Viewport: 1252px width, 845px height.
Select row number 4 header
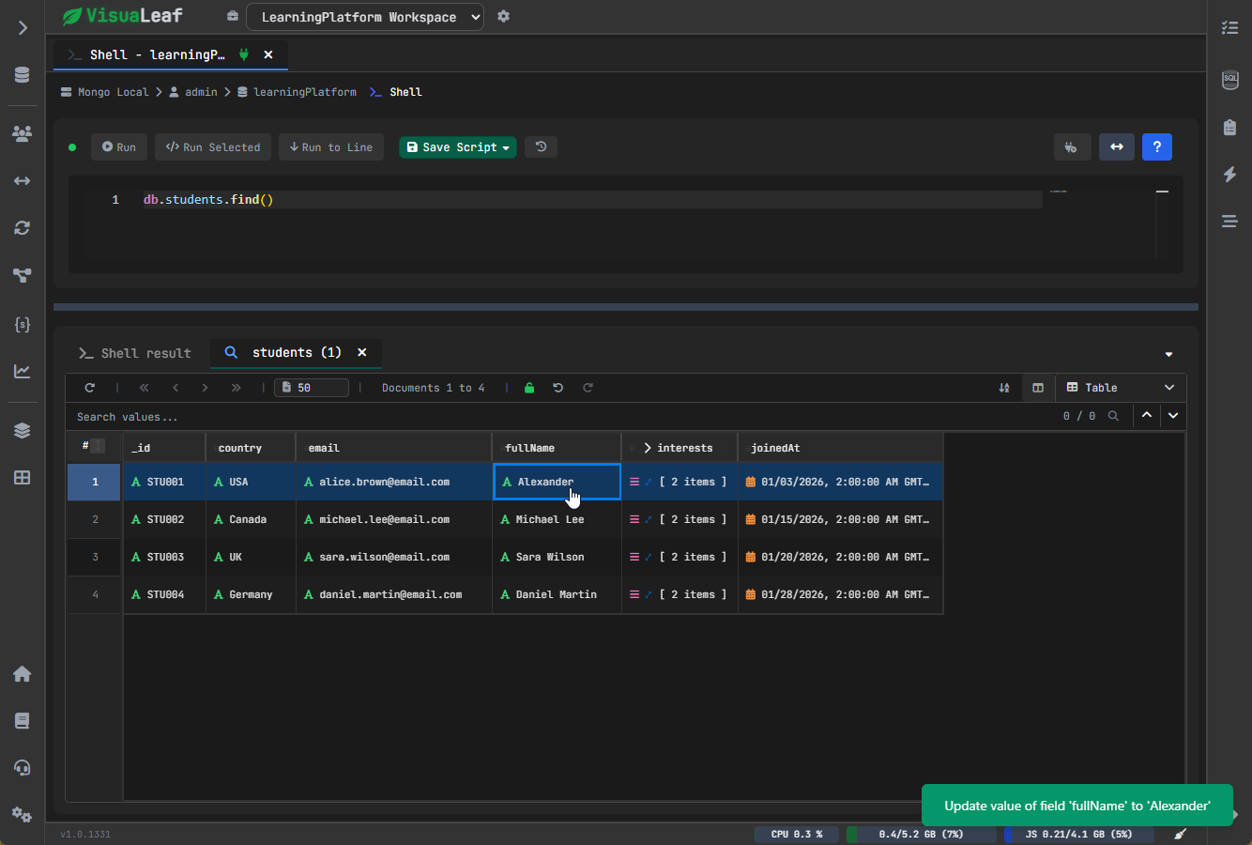(95, 594)
